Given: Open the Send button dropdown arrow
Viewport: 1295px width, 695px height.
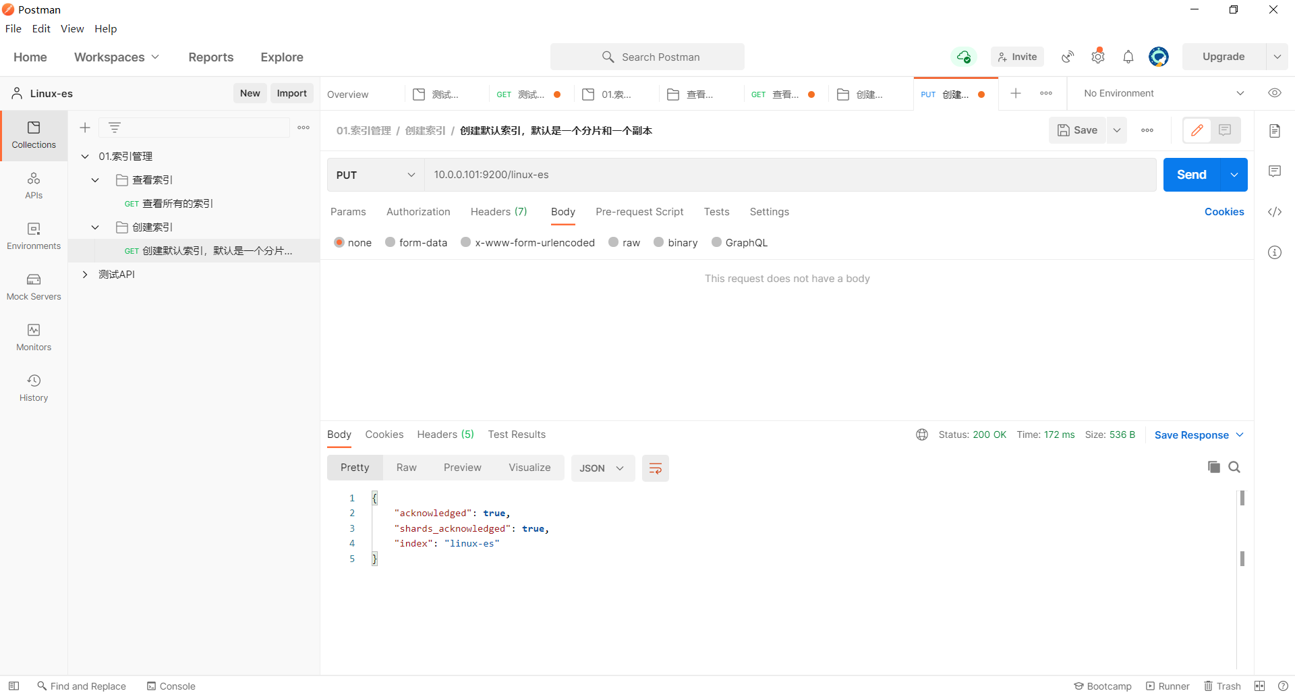Looking at the screenshot, I should tap(1234, 175).
